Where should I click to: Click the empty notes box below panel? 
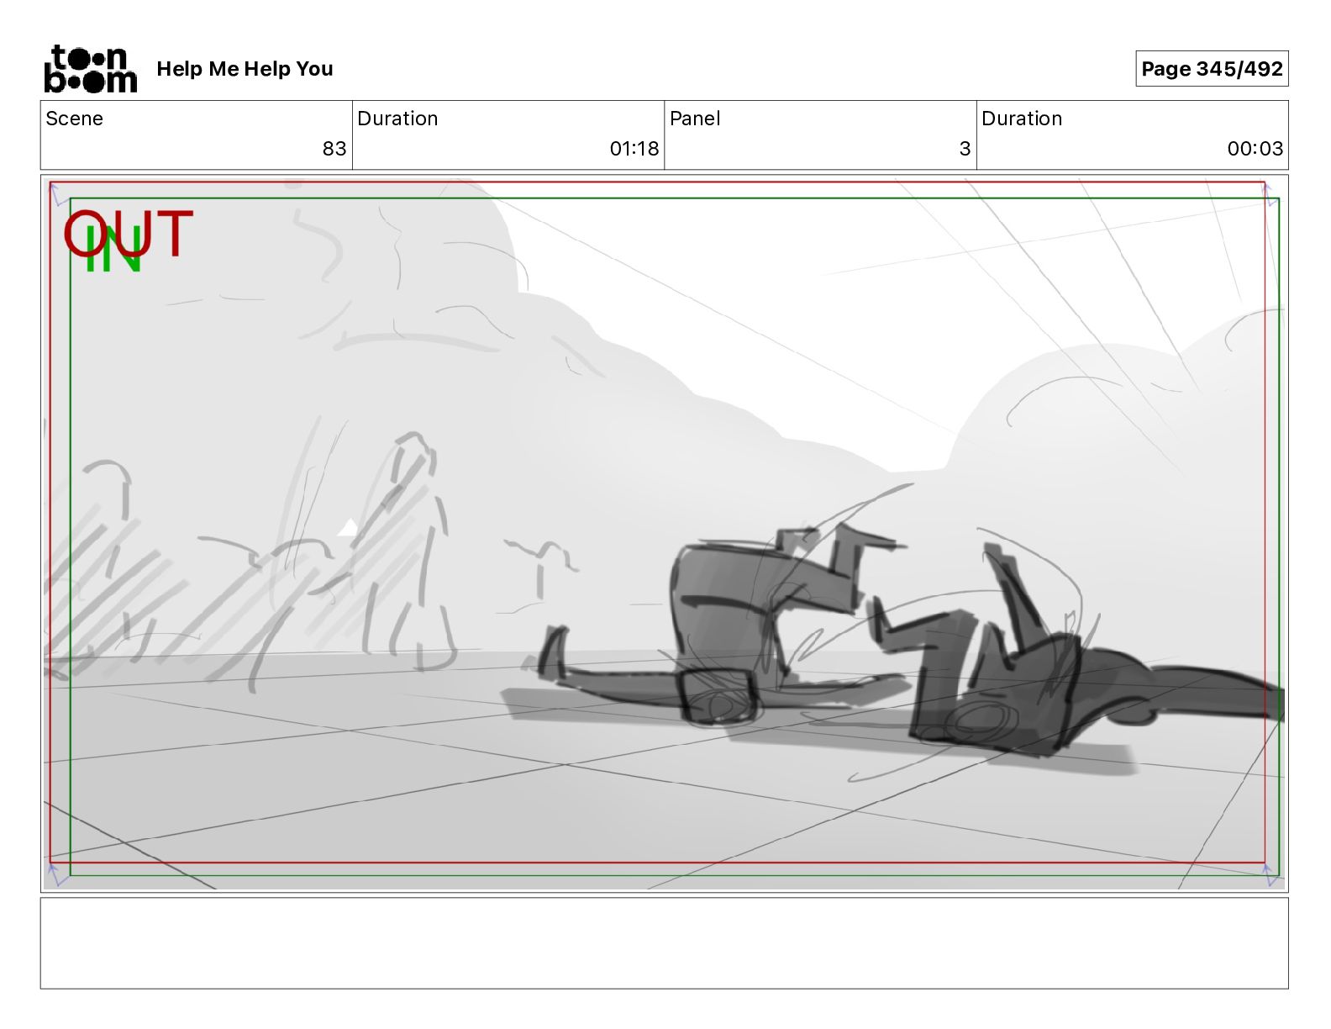pyautogui.click(x=664, y=942)
